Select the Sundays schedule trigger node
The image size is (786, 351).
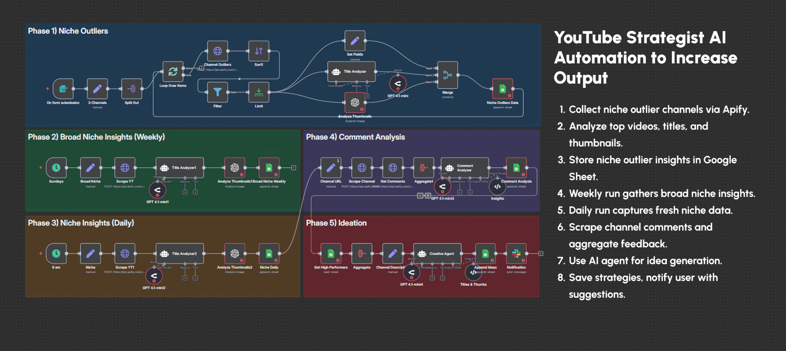coord(56,168)
